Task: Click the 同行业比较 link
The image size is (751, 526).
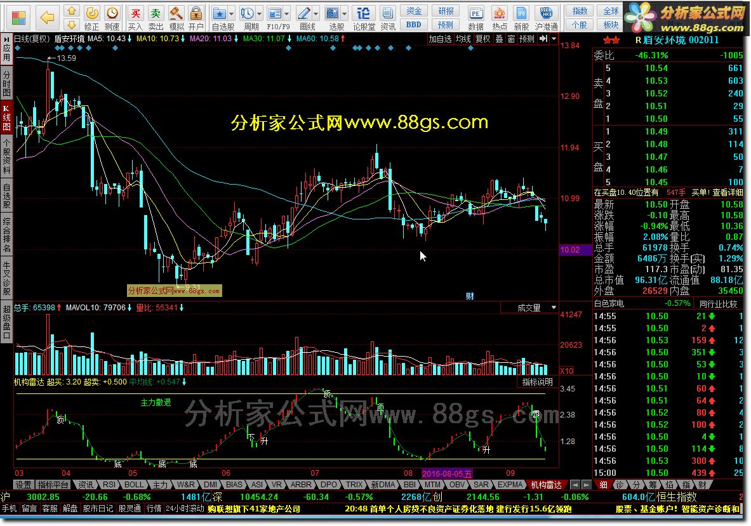Action: (718, 303)
